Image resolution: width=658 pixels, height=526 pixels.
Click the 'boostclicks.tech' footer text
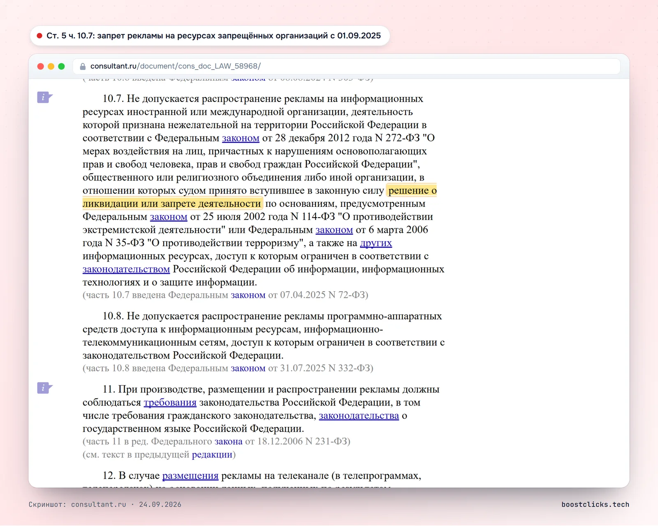pos(595,505)
